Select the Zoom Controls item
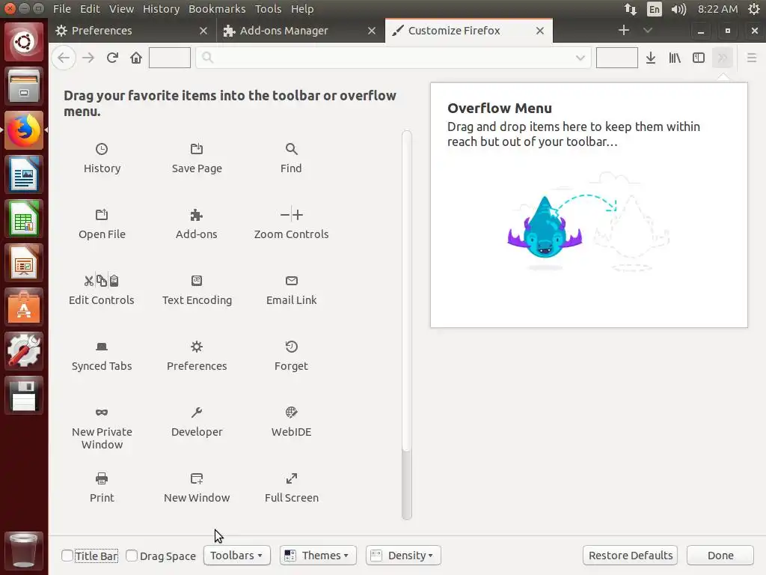766x575 pixels. pos(291,224)
